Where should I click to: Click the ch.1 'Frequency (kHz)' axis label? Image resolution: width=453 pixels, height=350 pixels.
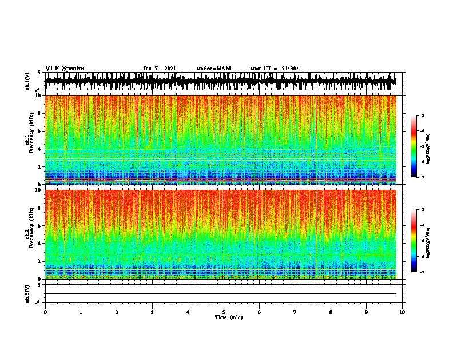pos(31,133)
